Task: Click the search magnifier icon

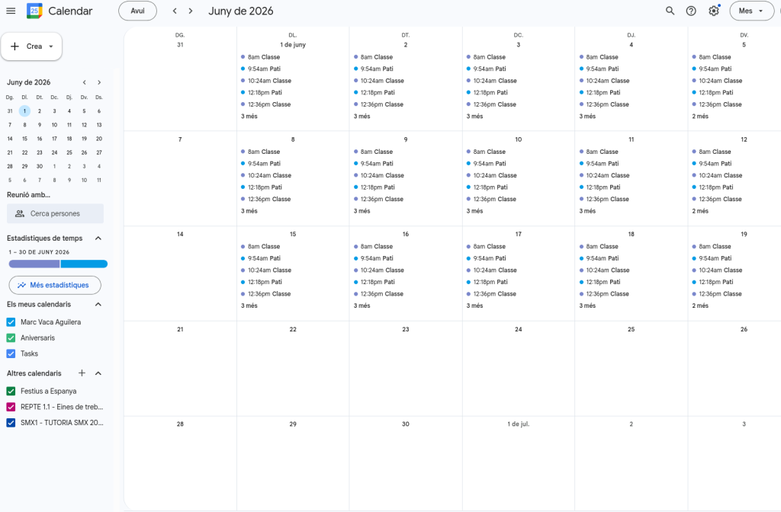Action: coord(670,11)
